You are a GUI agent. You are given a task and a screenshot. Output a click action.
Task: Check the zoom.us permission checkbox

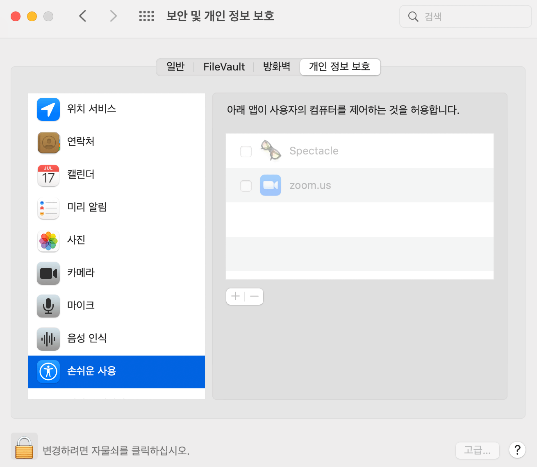(x=246, y=185)
